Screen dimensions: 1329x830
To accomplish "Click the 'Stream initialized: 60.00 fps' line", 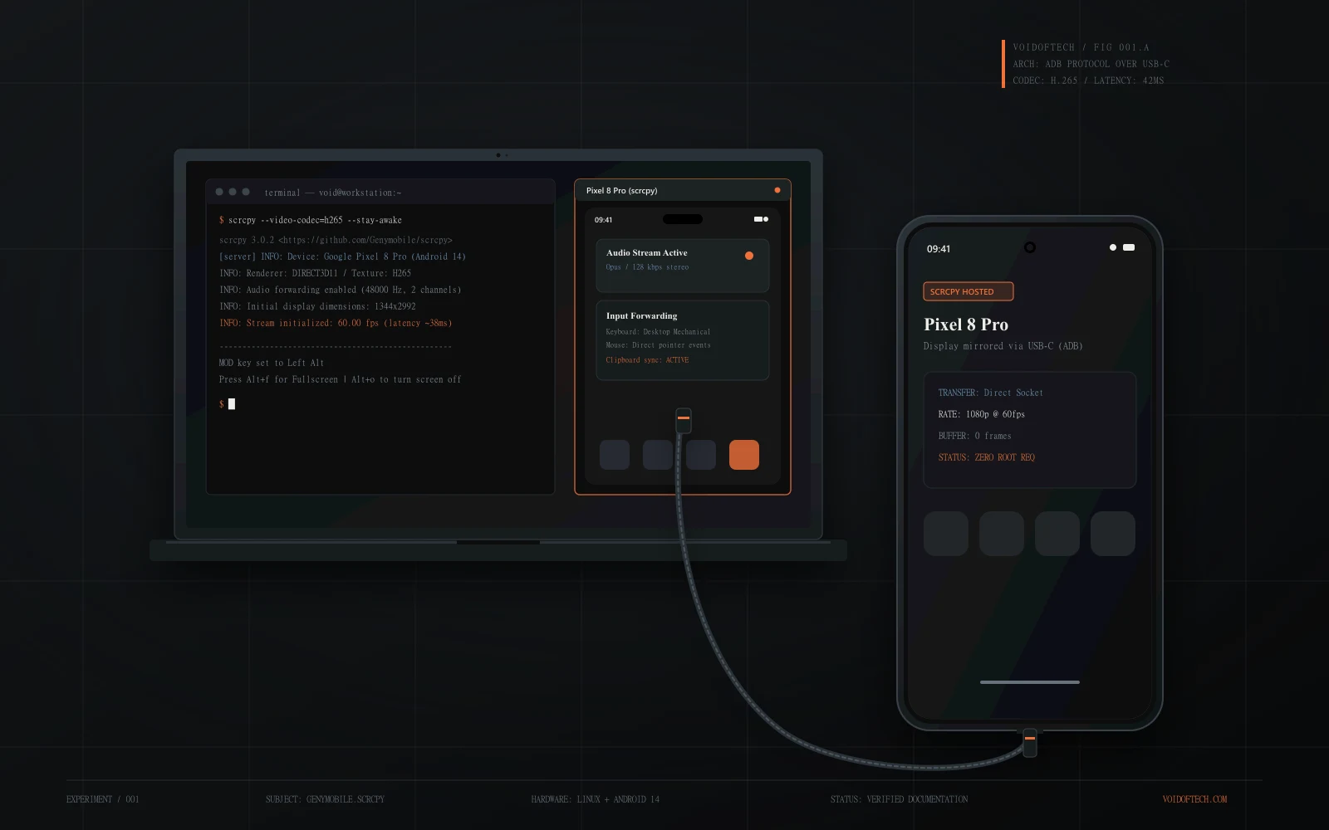I will point(336,323).
